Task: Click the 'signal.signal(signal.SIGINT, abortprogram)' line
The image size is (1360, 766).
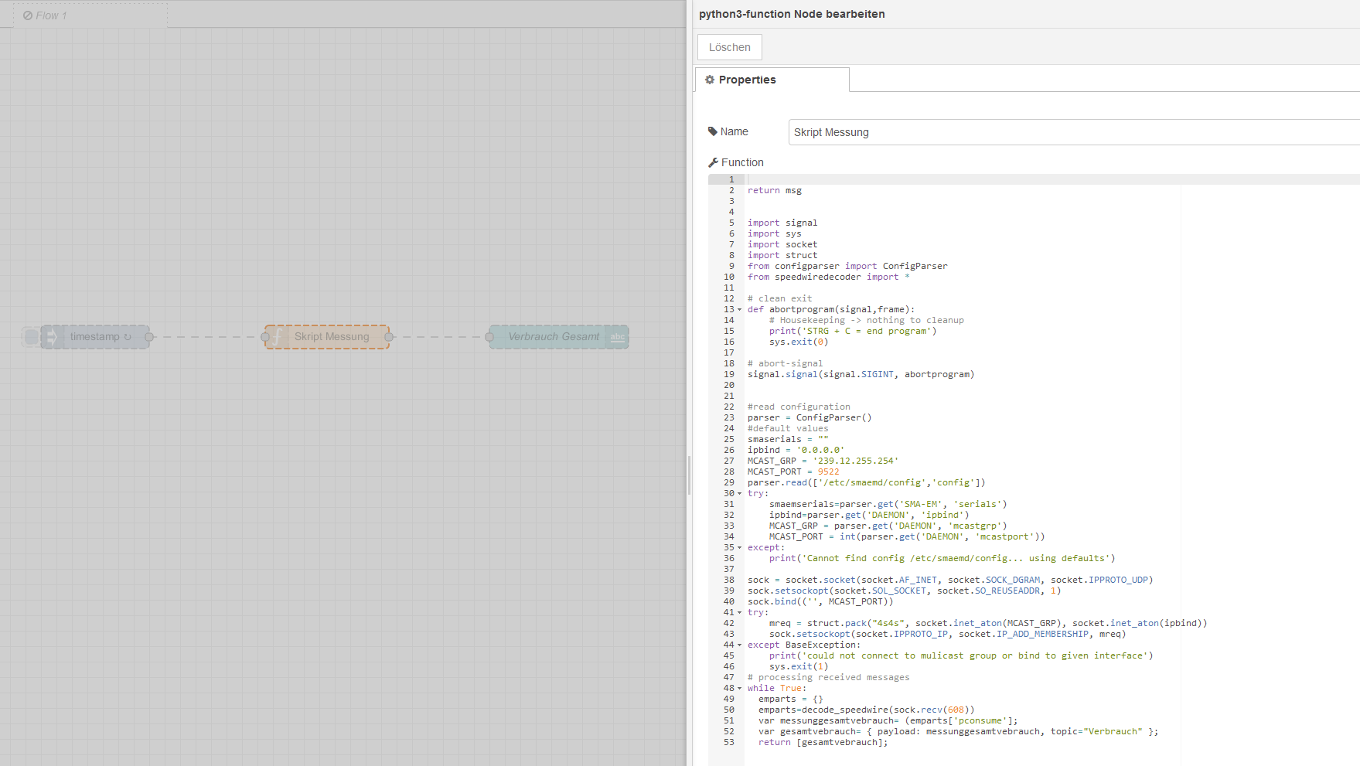Action: click(861, 374)
